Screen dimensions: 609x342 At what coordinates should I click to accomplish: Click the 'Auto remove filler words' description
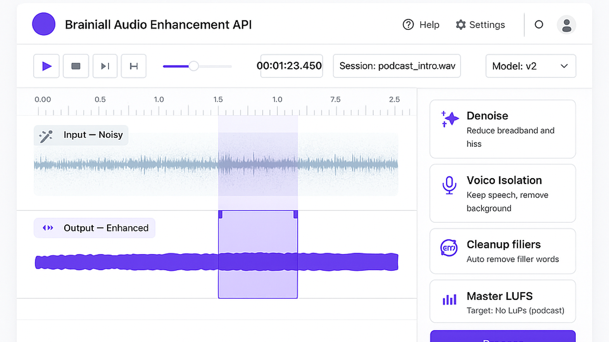click(x=512, y=259)
